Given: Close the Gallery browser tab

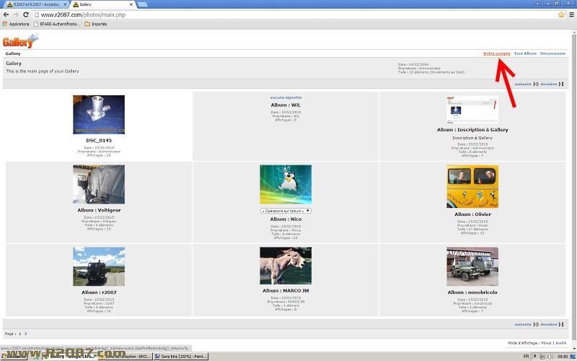Looking at the screenshot, I should (131, 4).
